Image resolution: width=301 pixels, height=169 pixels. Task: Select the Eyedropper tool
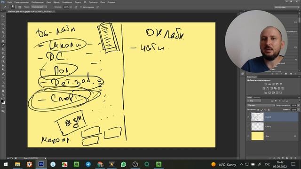[x=3, y=37]
